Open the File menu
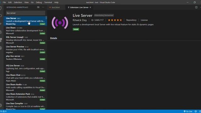Viewport: 201px width, 113px height. tap(4, 2)
